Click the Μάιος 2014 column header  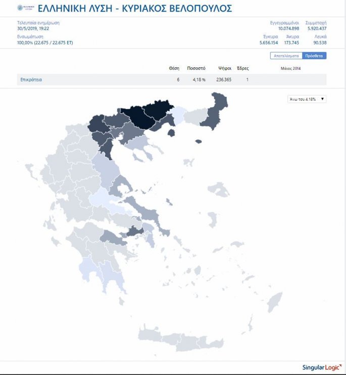pos(290,68)
